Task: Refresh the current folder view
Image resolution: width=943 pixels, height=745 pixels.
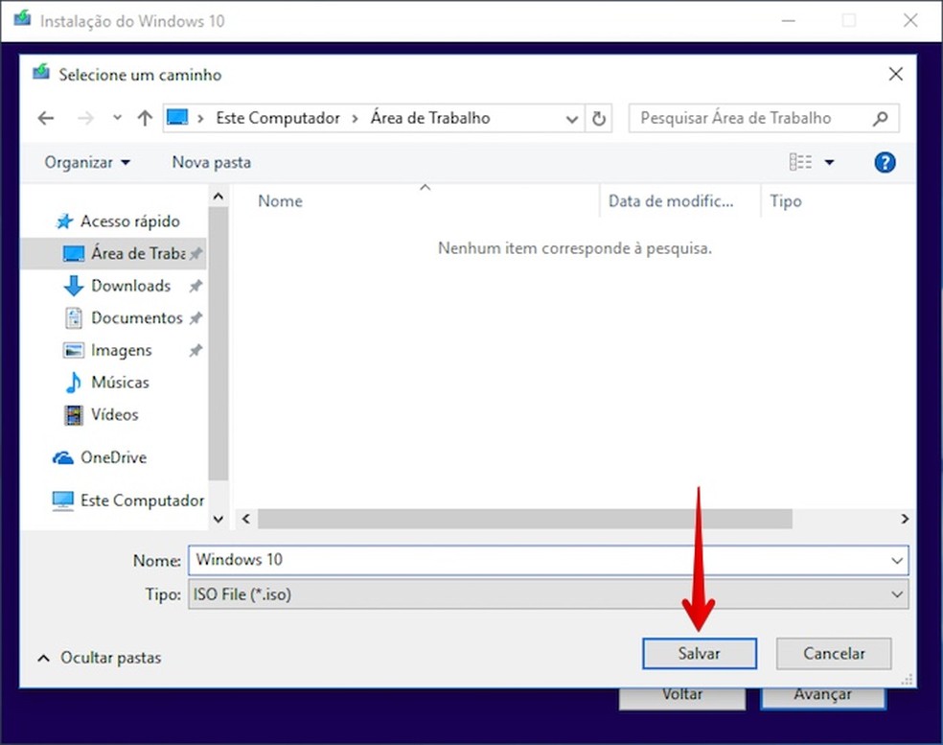Action: pos(600,118)
